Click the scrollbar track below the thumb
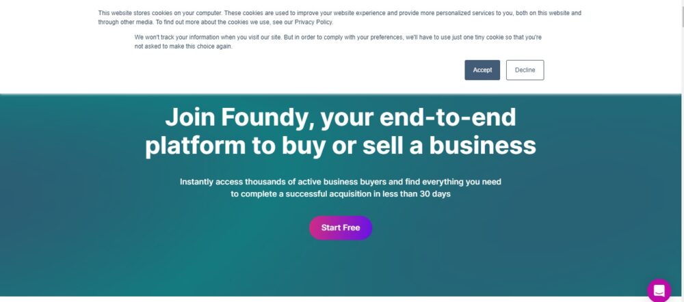The image size is (684, 302). [x=683, y=165]
